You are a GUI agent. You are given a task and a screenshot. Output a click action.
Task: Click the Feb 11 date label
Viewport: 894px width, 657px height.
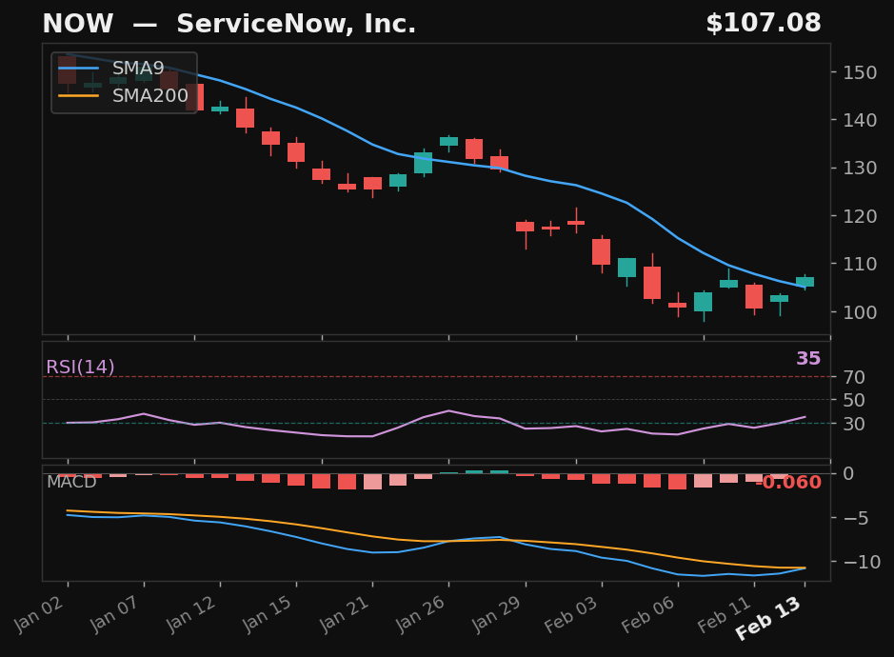coord(725,614)
